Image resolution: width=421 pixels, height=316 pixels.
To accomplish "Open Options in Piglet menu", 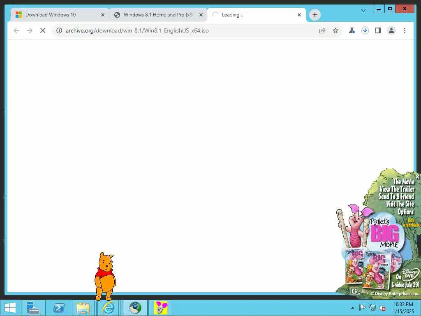I will [406, 212].
